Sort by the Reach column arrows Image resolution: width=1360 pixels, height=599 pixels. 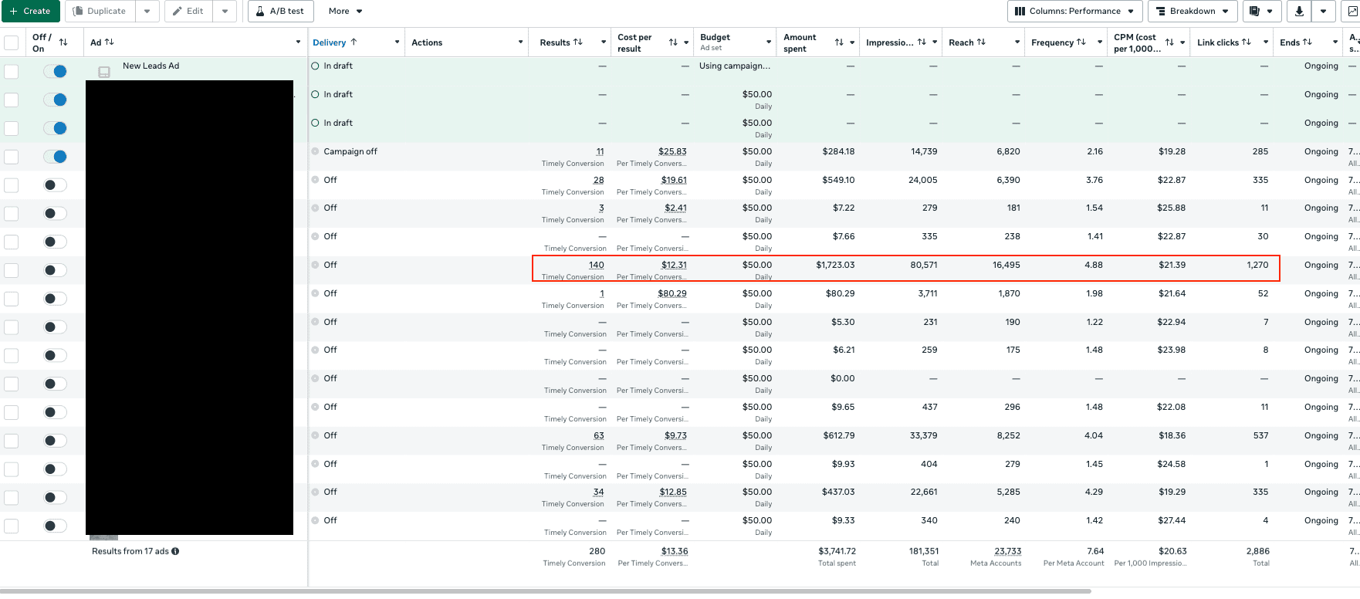pos(981,42)
